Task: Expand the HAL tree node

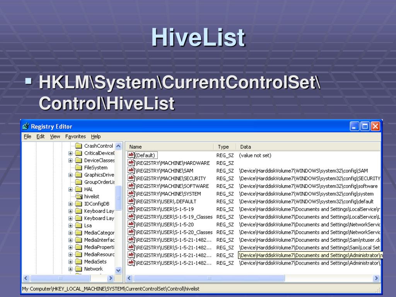Action: point(70,189)
